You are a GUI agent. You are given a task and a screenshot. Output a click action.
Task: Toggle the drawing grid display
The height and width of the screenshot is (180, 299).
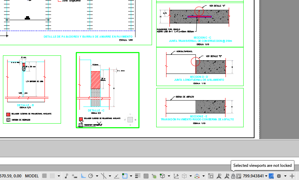[45, 176]
